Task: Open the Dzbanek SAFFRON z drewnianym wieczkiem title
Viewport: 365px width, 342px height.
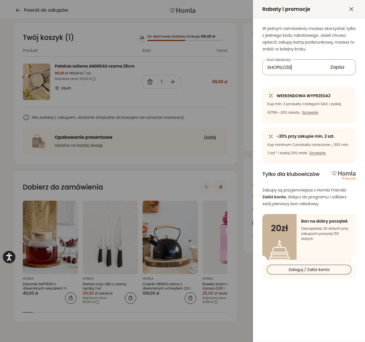Action: point(45,286)
